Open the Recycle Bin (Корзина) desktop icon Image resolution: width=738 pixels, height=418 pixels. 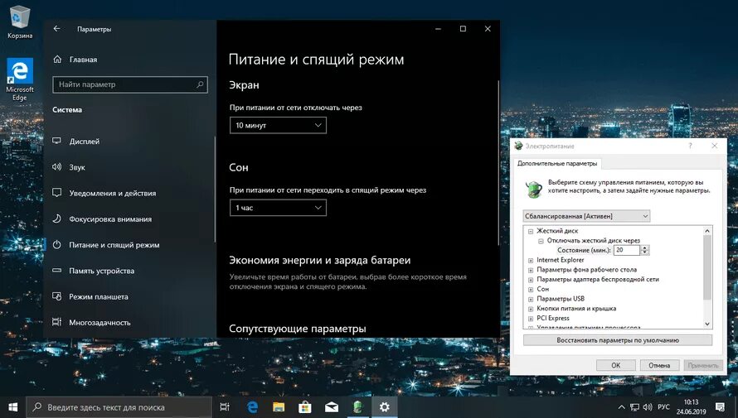click(20, 21)
